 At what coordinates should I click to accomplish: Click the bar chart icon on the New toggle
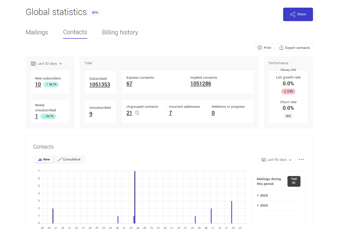coord(40,159)
